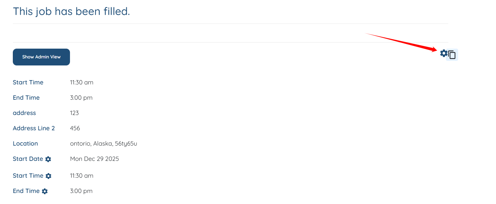Click the Show Admin View button
This screenshot has height=204, width=496.
pos(41,57)
